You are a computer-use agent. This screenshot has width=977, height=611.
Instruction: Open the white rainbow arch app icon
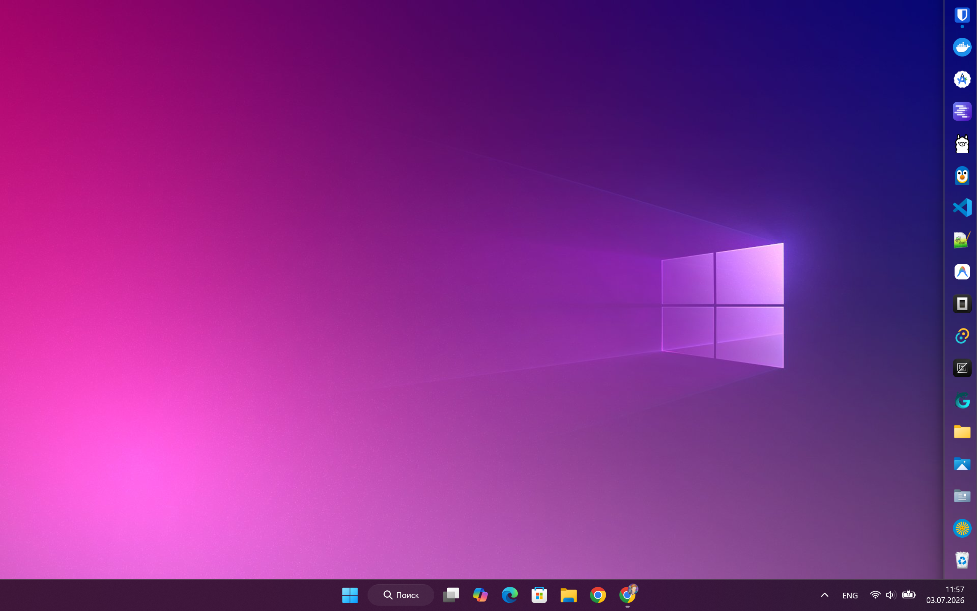962,272
